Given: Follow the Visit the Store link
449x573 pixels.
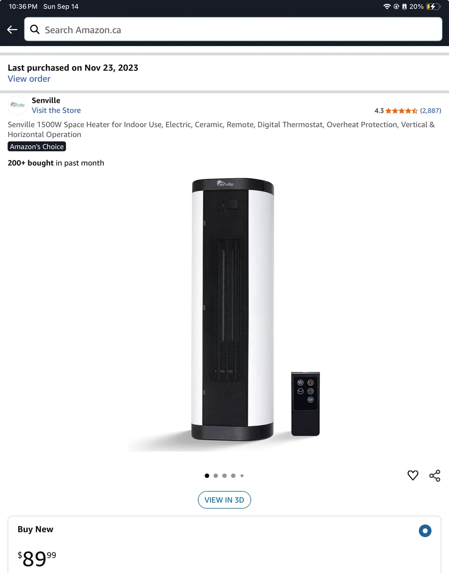Looking at the screenshot, I should coord(56,110).
